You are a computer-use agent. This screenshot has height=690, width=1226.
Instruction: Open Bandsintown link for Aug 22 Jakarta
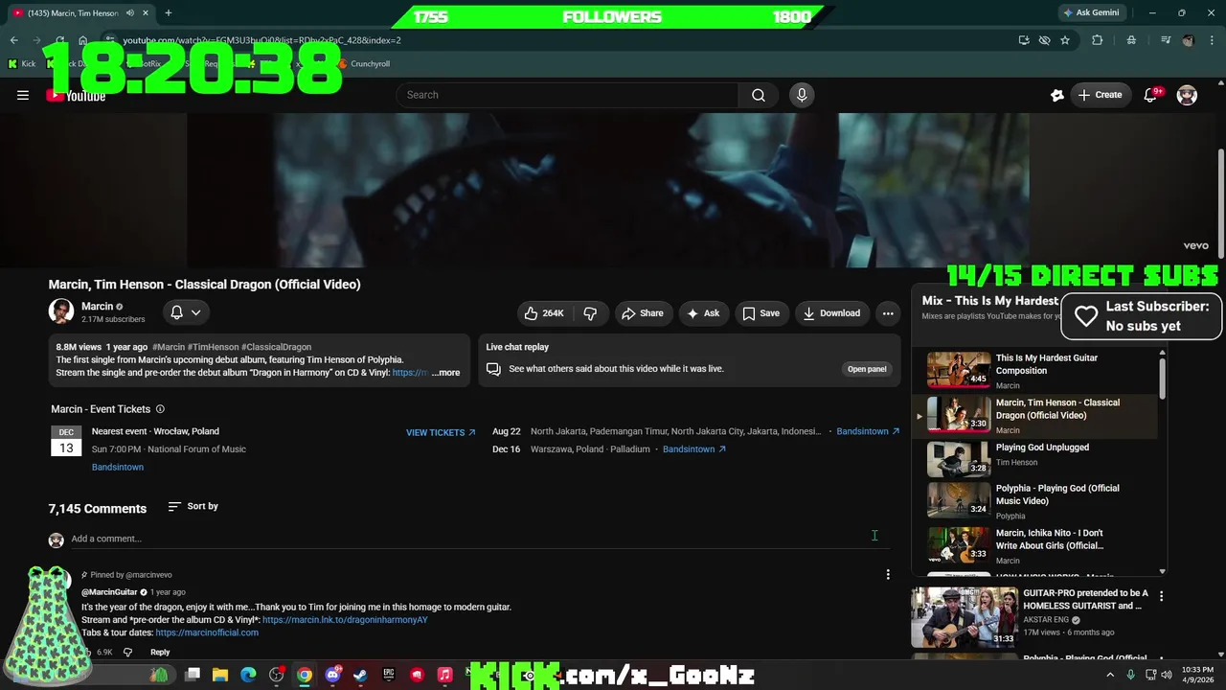868,431
